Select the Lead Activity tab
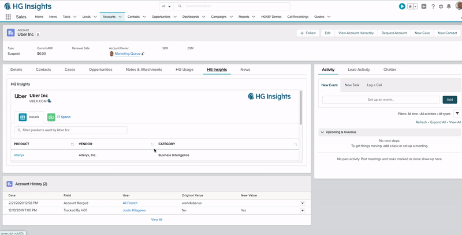Screen dimensions: 462x235 click(x=359, y=70)
